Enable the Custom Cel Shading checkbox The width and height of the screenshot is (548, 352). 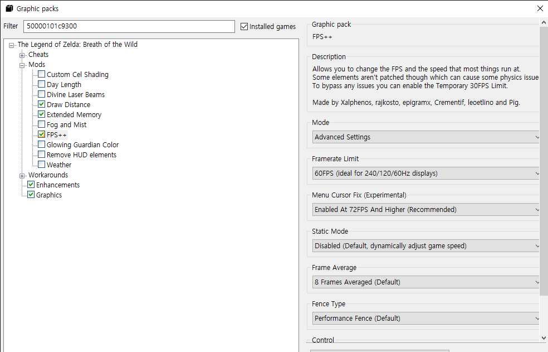tap(42, 74)
